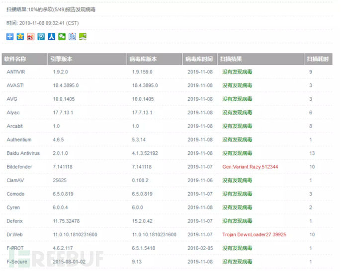
Task: Click ANTIVIR scan time 9
Action: coord(311,72)
